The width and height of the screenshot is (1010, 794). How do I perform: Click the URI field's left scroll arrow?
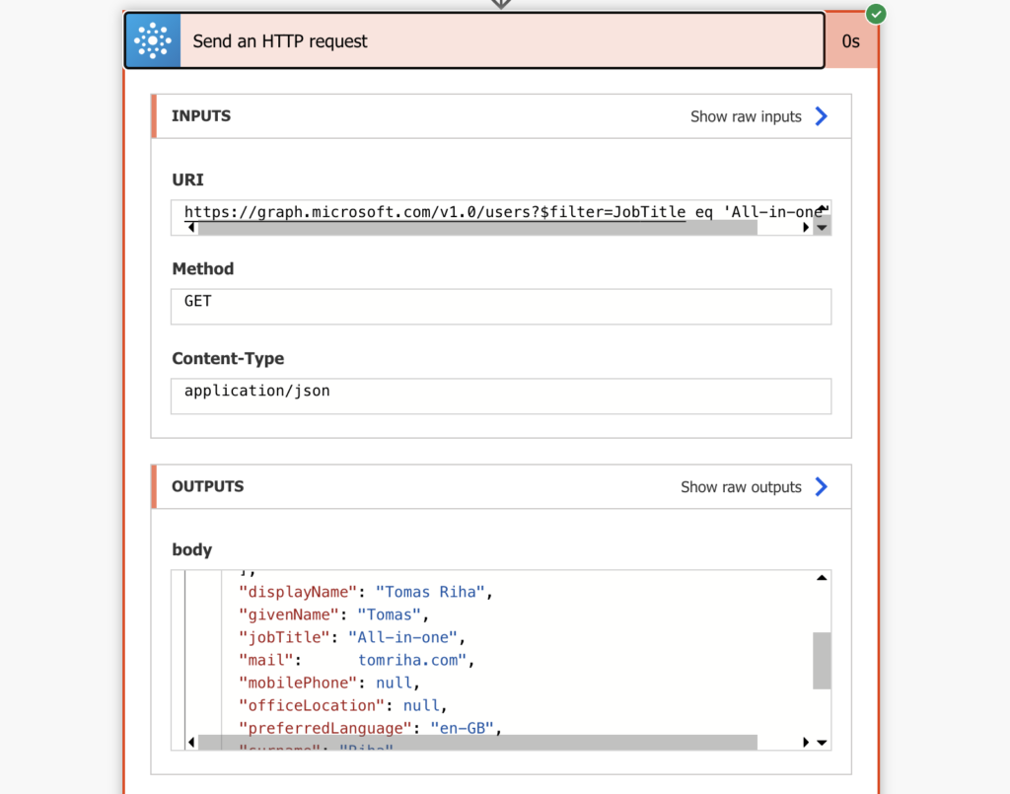coord(191,227)
